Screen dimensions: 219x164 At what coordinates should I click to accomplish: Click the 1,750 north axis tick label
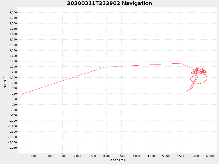[x=13, y=61]
